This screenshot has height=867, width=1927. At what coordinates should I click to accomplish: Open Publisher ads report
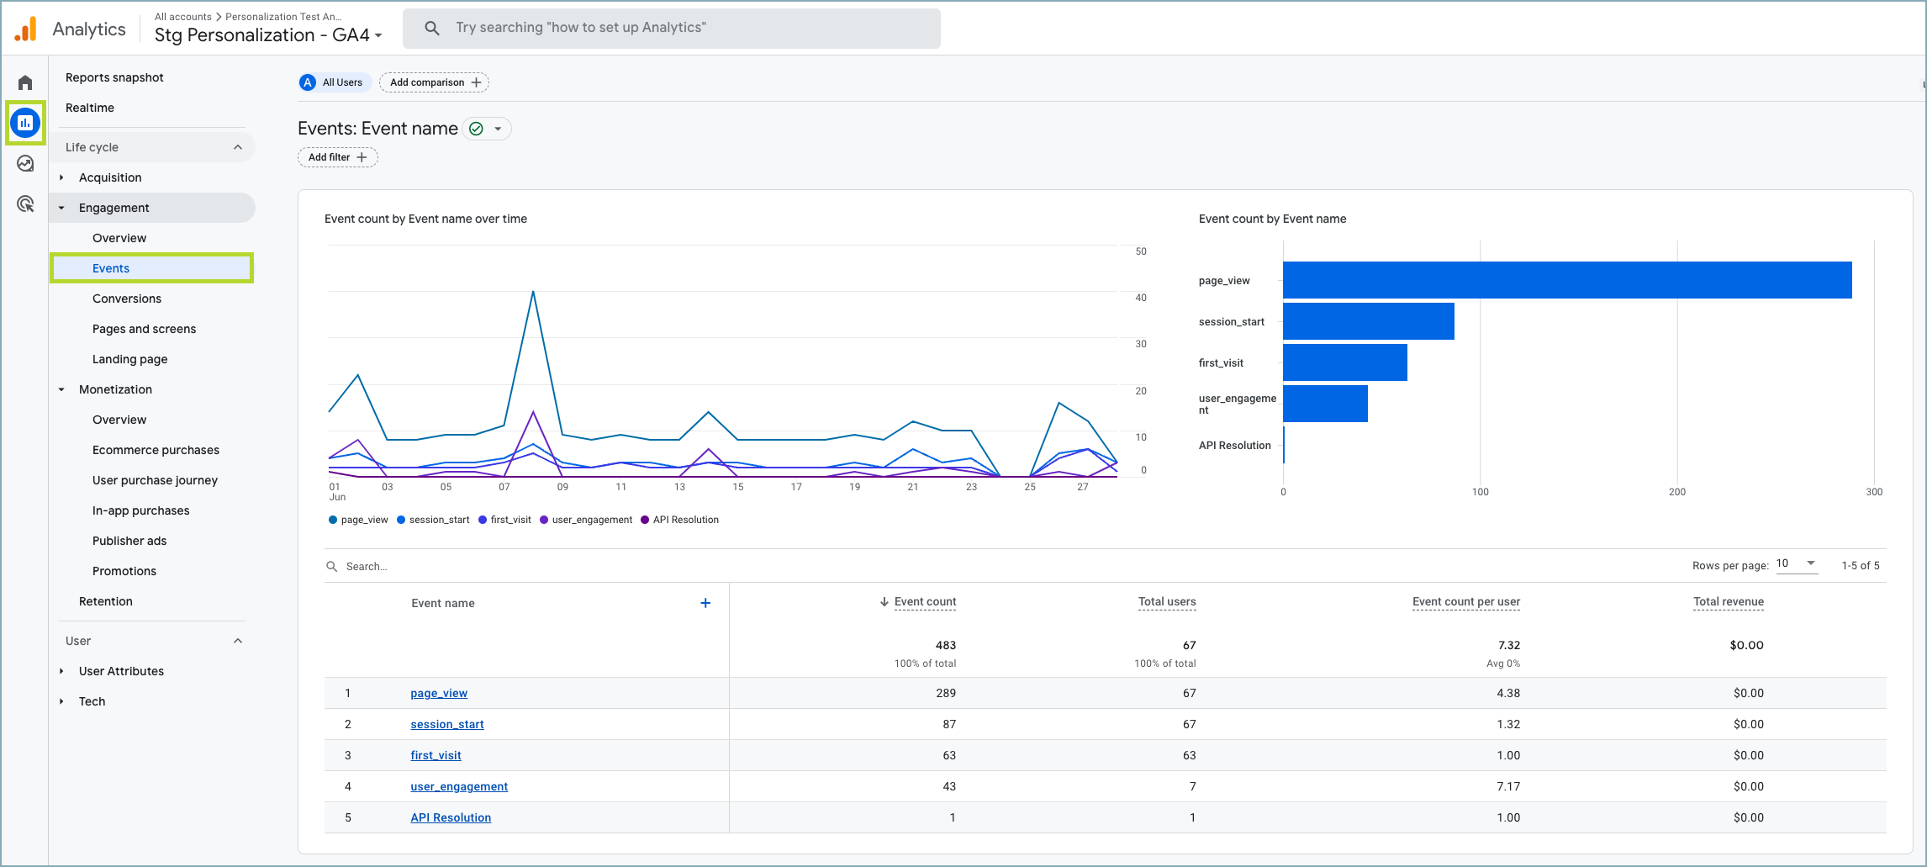pos(129,541)
